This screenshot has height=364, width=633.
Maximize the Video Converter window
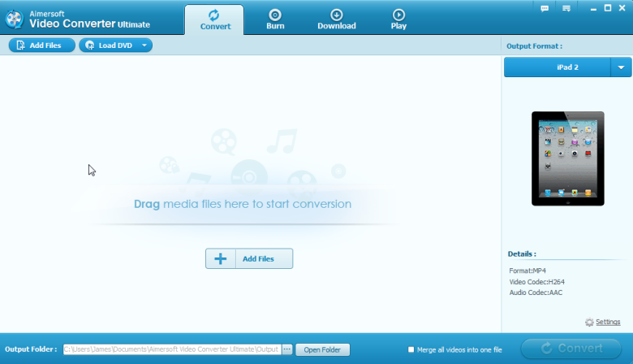coord(608,8)
